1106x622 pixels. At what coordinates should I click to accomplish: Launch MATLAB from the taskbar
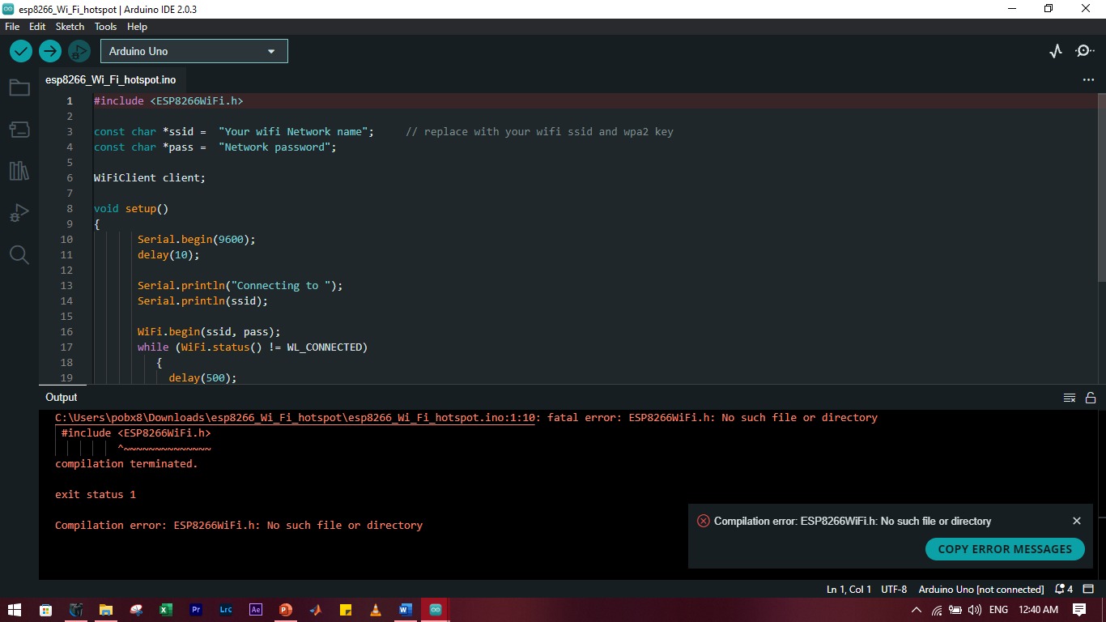pos(316,610)
